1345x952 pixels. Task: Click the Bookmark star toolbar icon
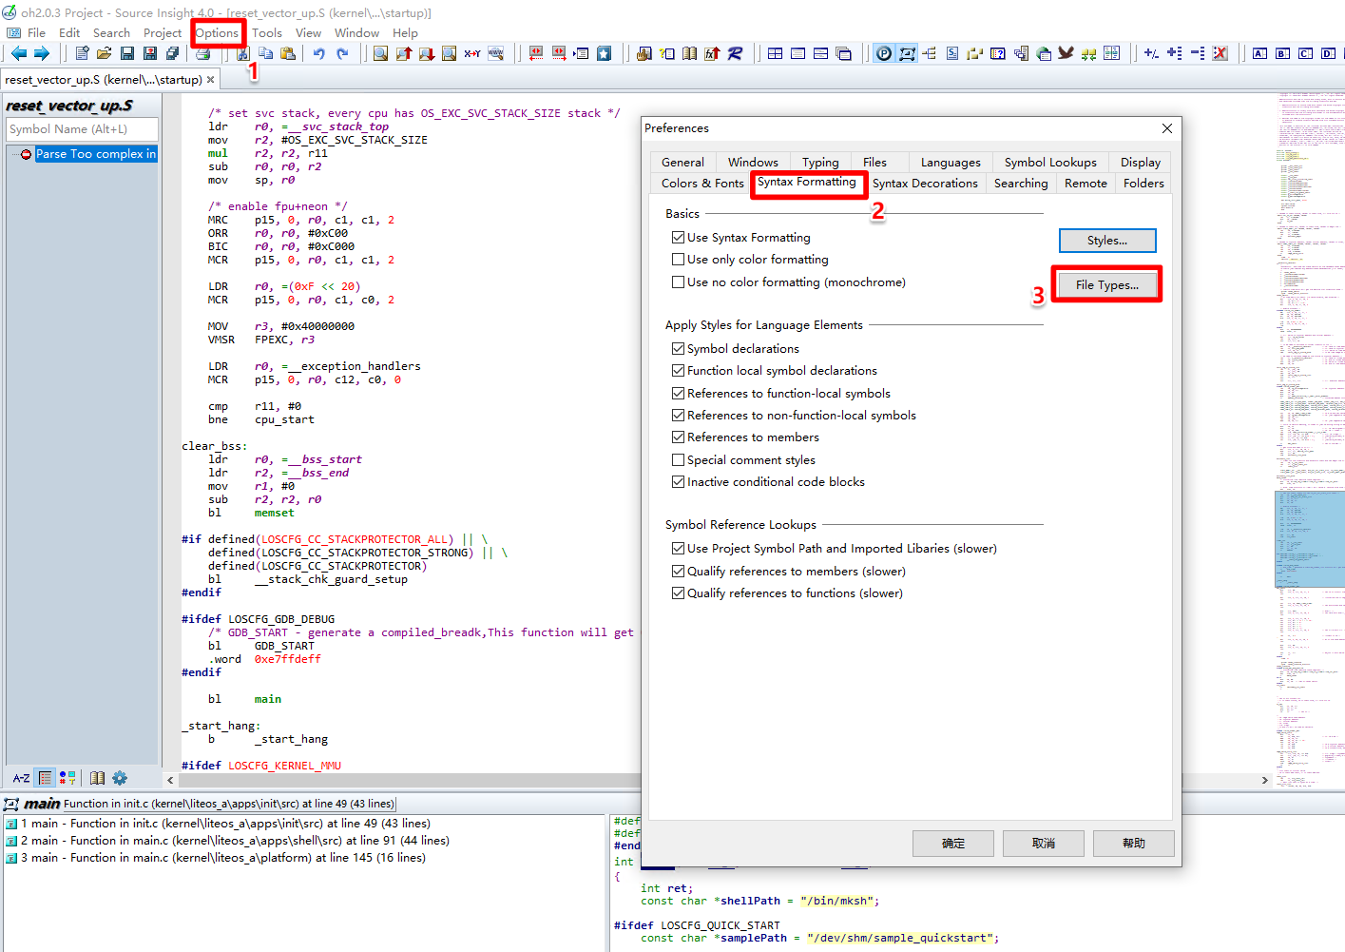(605, 54)
